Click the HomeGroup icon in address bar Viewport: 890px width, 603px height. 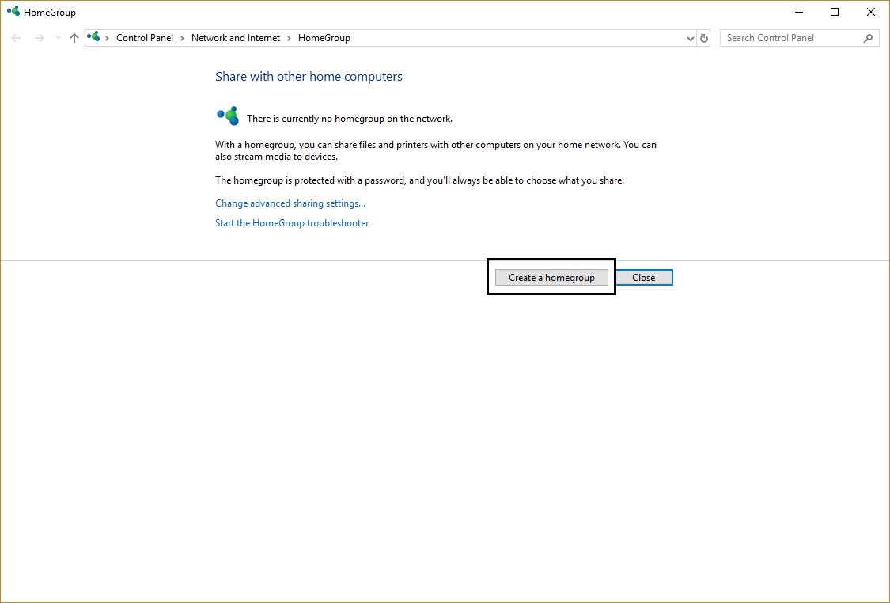tap(93, 37)
